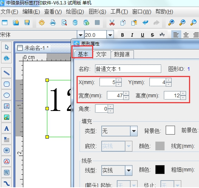Screen dimensions: 199x188
Task: Click database with green check icon
Action: pos(86,23)
